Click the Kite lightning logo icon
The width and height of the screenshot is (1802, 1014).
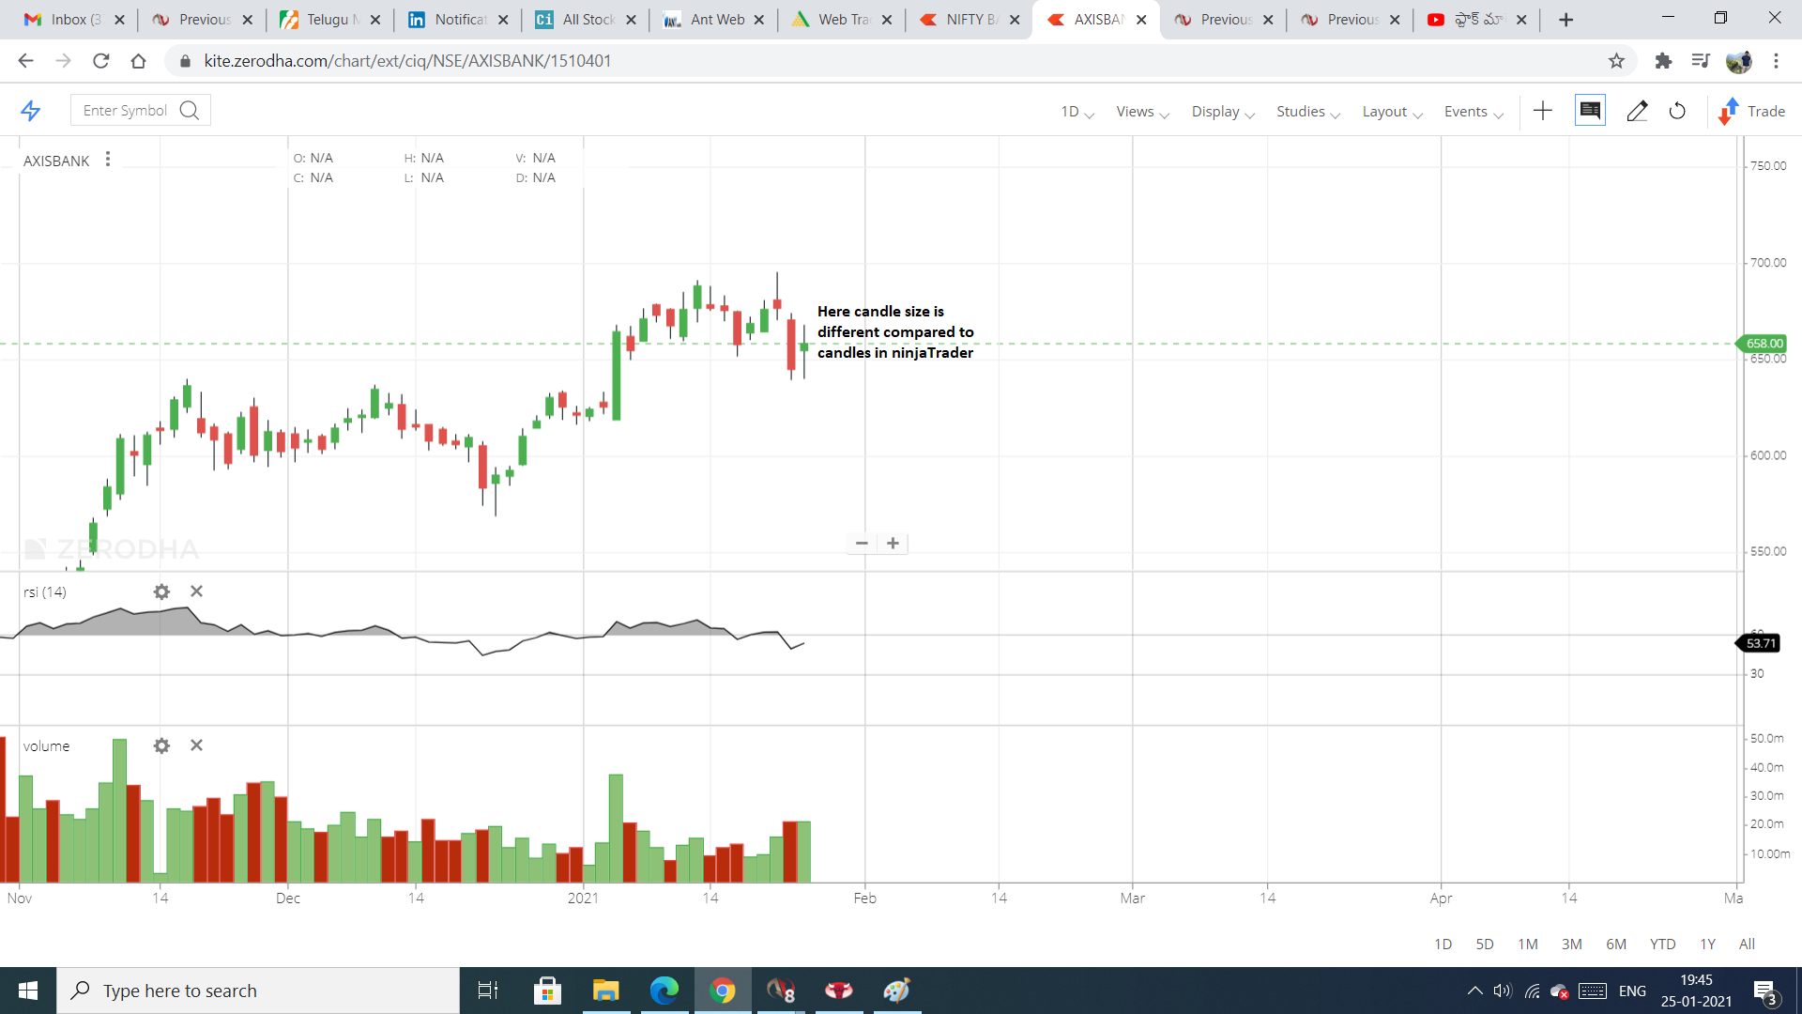pyautogui.click(x=31, y=111)
